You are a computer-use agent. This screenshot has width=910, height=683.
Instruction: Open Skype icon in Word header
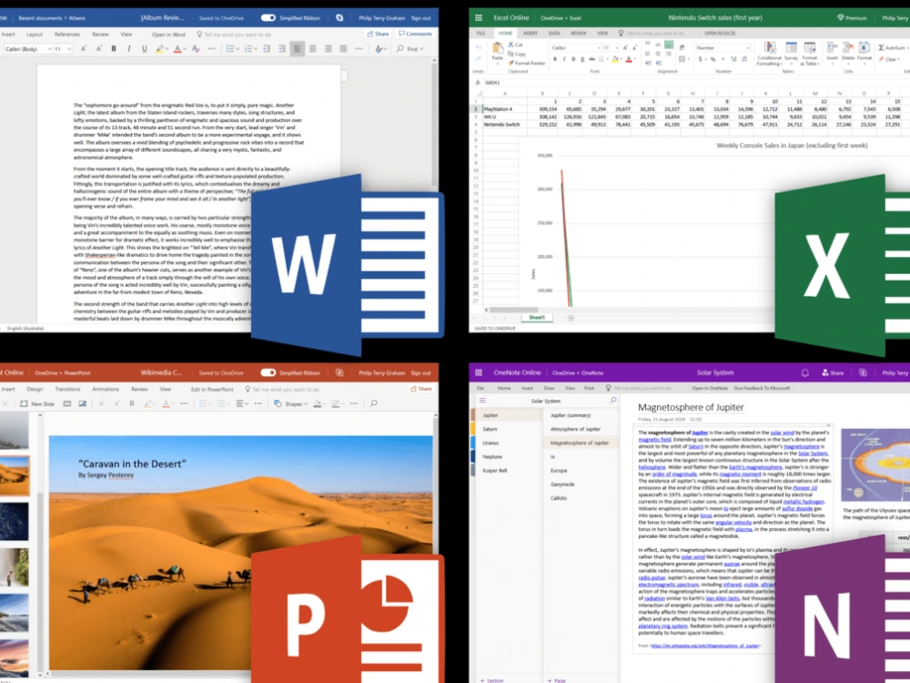click(339, 18)
